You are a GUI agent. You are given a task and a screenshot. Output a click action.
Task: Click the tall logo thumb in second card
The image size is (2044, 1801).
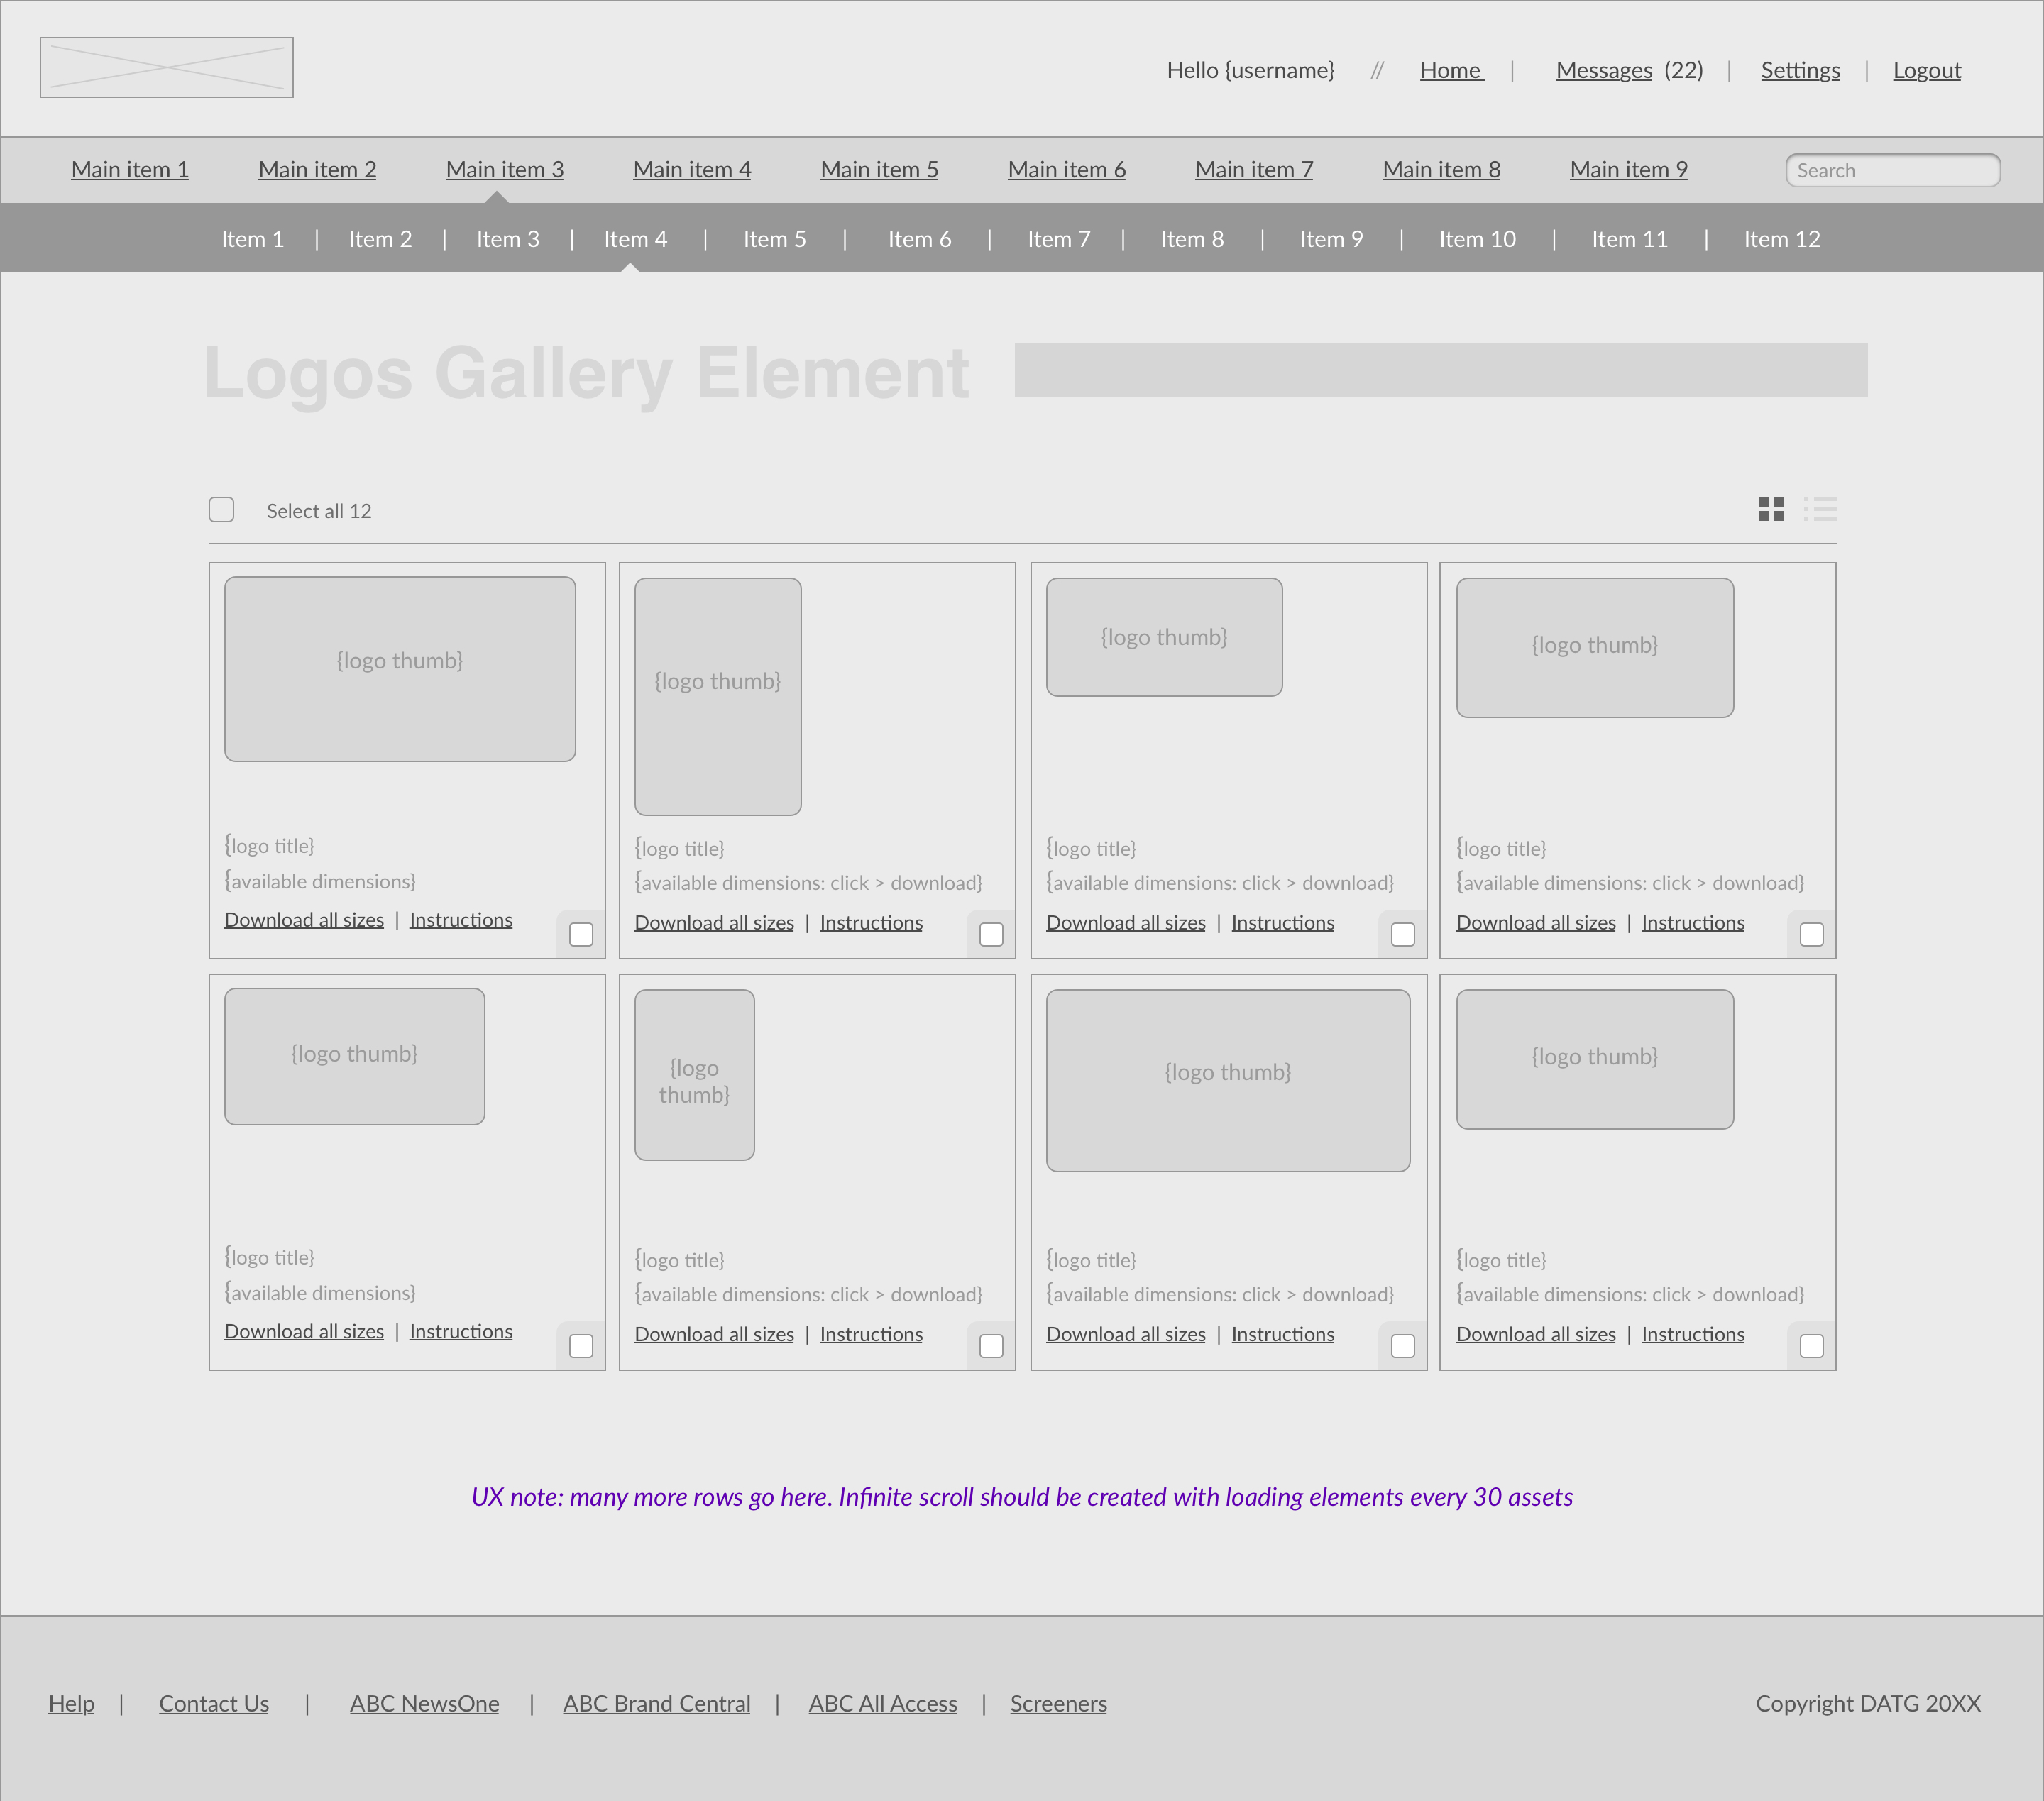point(717,696)
